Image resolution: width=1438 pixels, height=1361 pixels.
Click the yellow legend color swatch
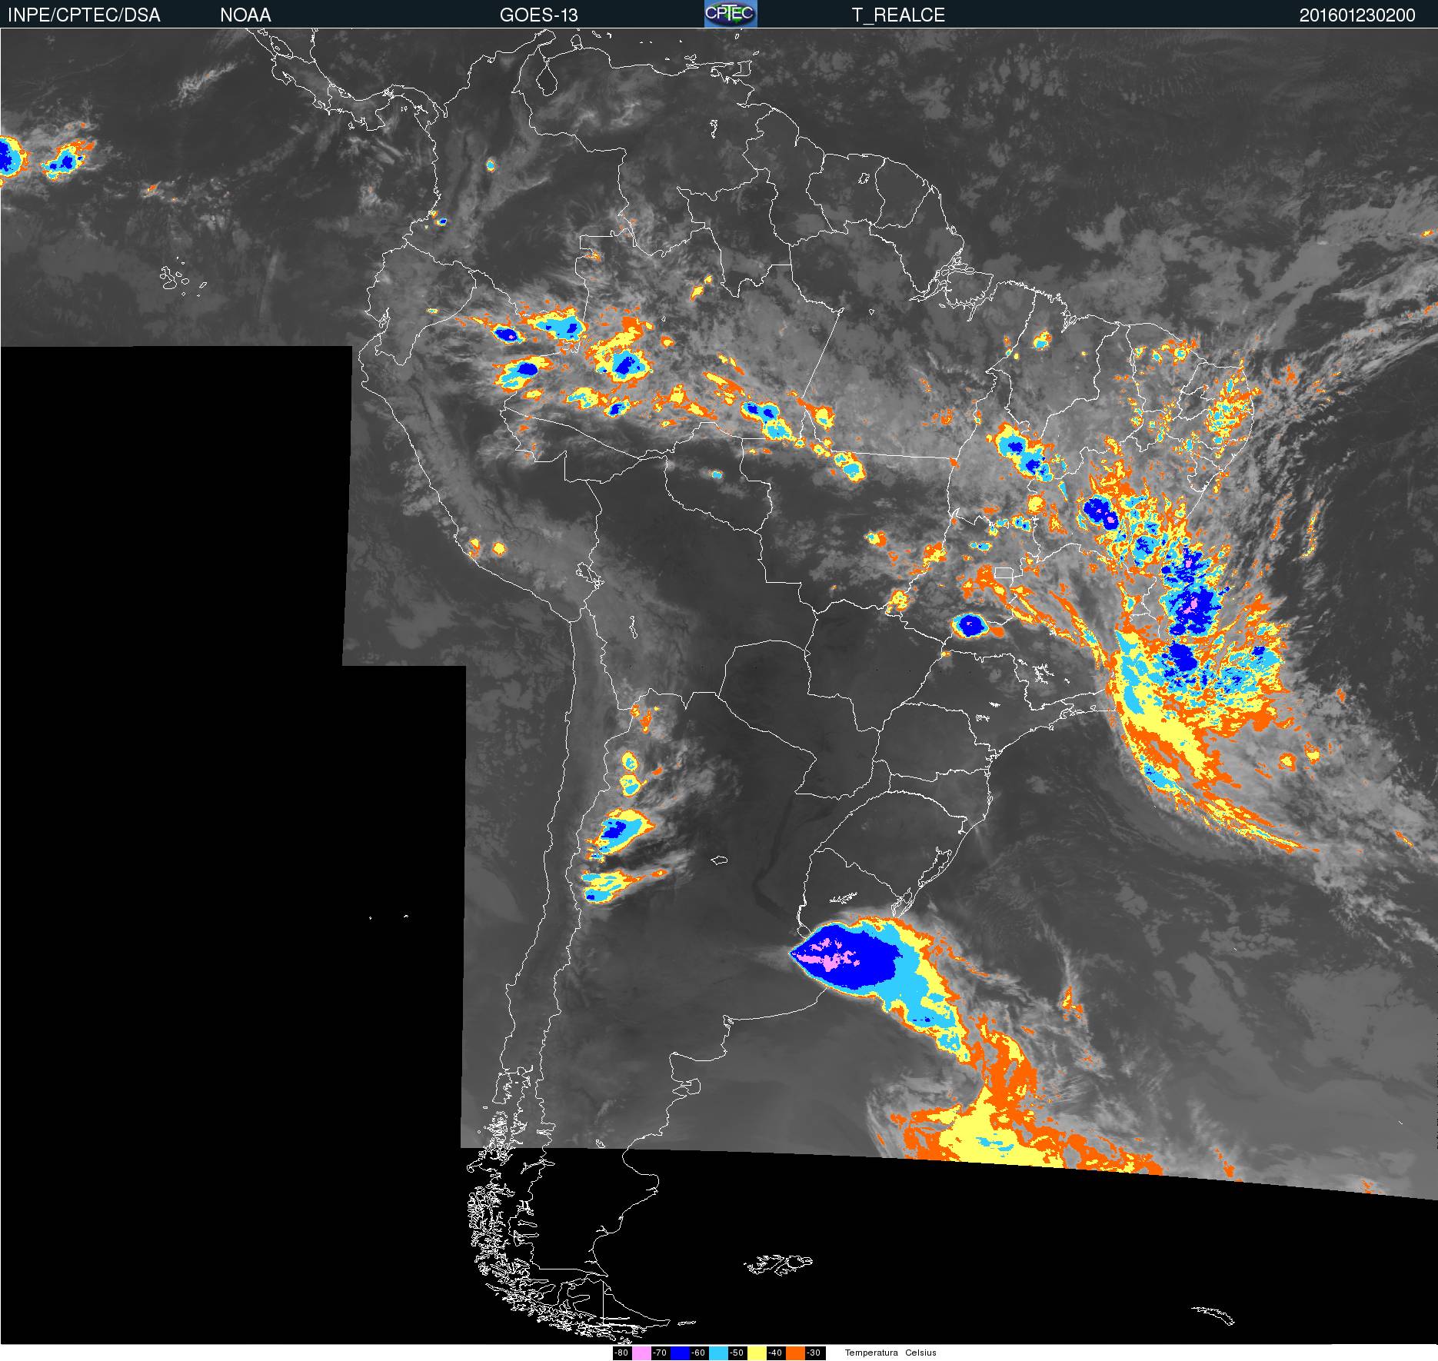(x=757, y=1353)
